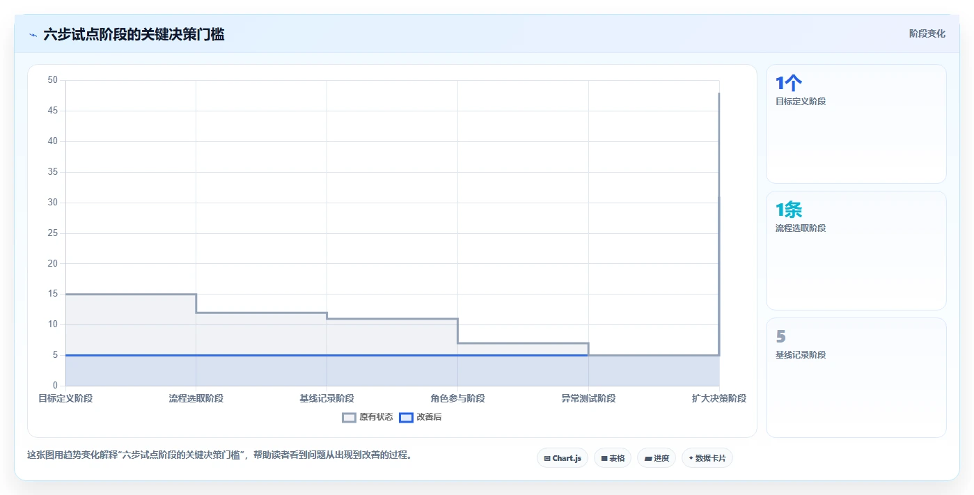Open the 1条 流程选取阶段 card

click(x=856, y=251)
